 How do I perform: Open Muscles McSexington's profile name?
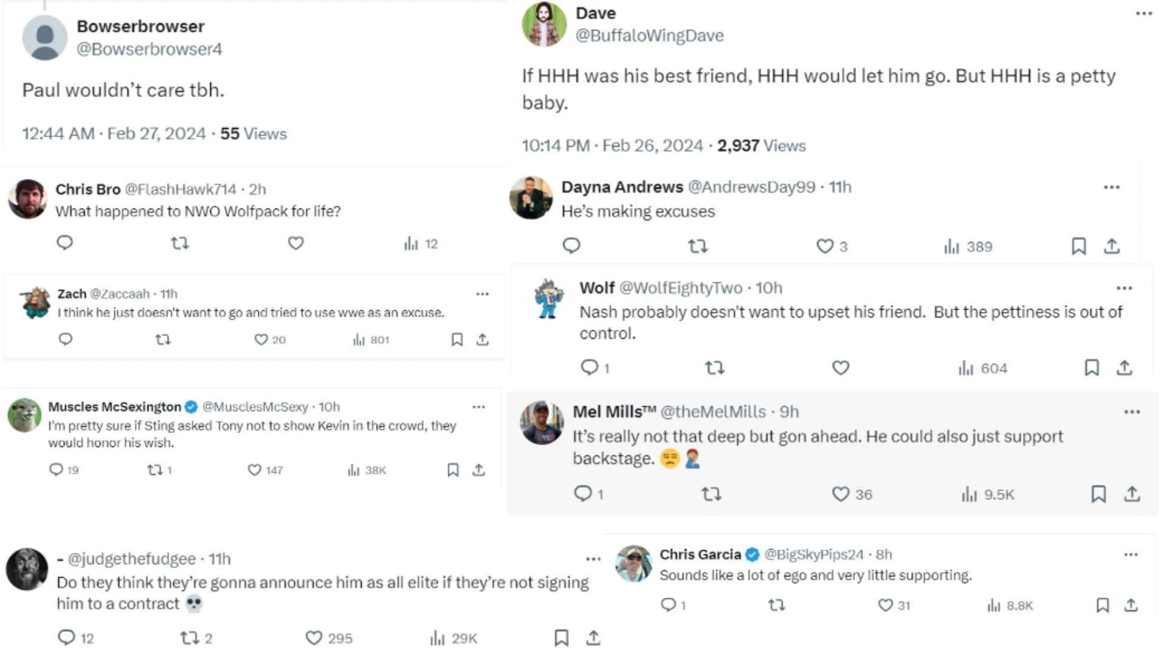pyautogui.click(x=114, y=407)
